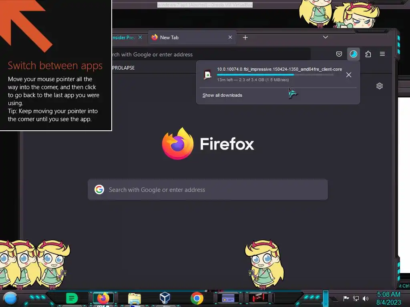410x307 pixels.
Task: Launch Google Chrome from taskbar
Action: 197,298
